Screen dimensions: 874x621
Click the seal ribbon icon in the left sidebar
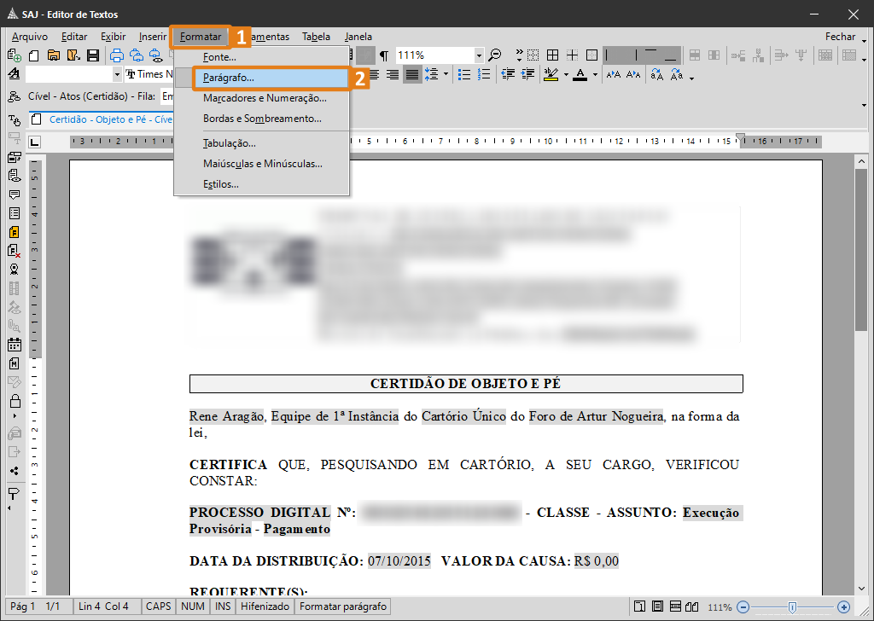click(x=15, y=270)
